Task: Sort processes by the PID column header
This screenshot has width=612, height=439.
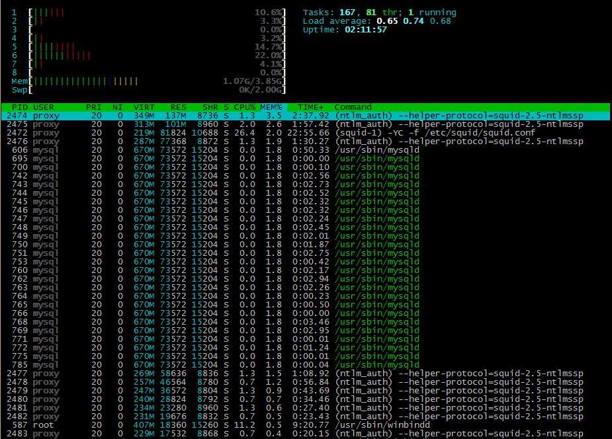Action: pyautogui.click(x=19, y=107)
